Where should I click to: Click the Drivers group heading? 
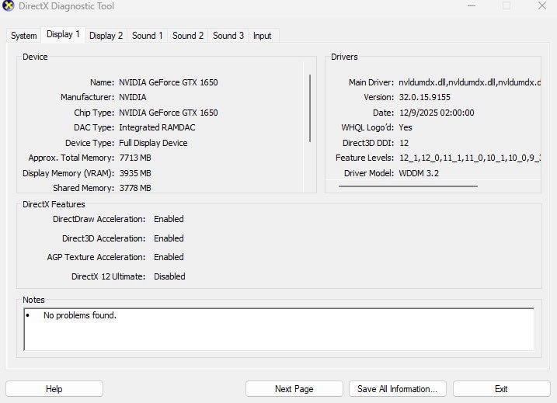[x=344, y=57]
